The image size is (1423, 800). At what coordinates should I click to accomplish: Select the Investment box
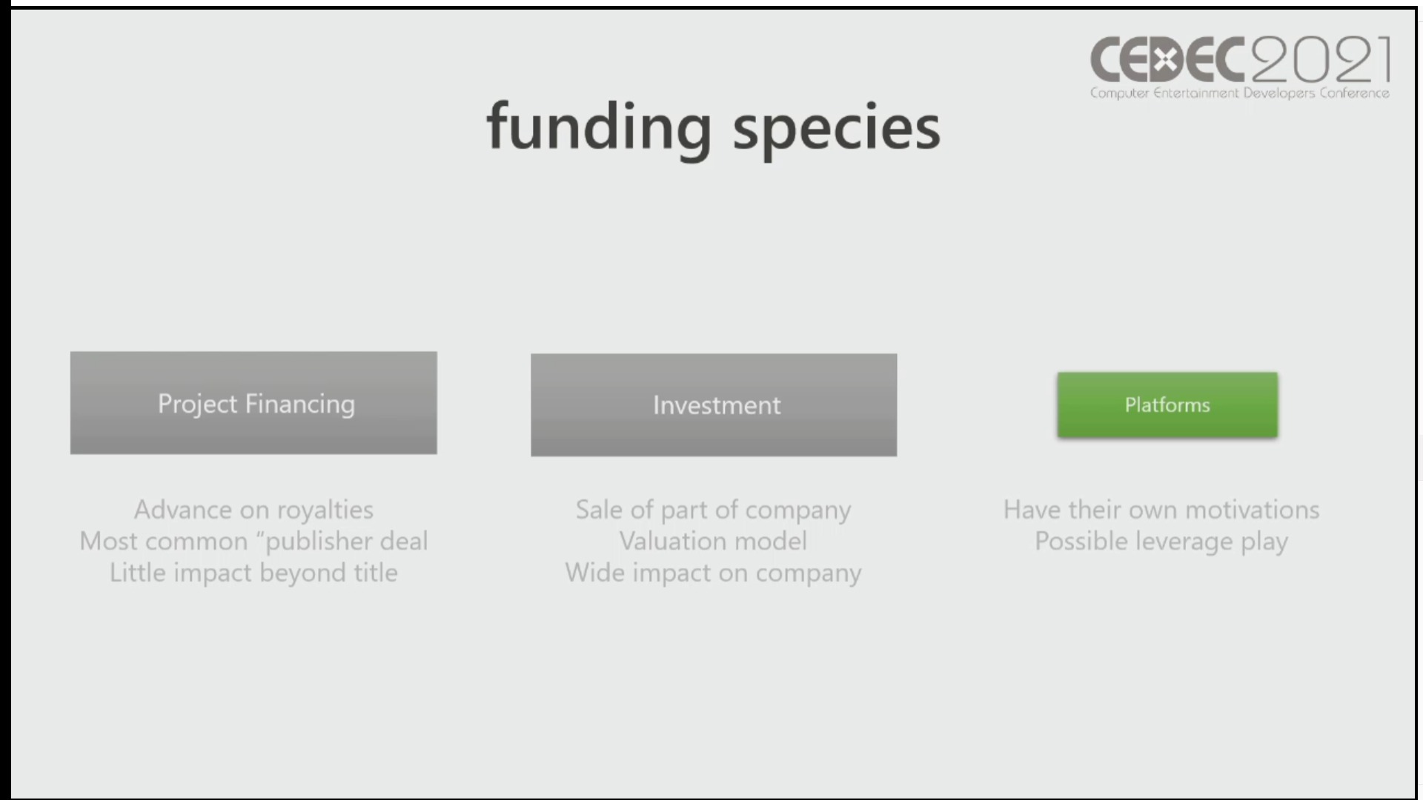click(x=714, y=405)
